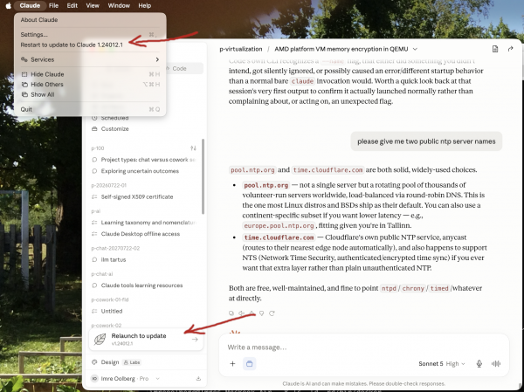Image resolution: width=524 pixels, height=392 pixels.
Task: Open chat 'Learning taxonomy and nomenclature'
Action: point(144,223)
